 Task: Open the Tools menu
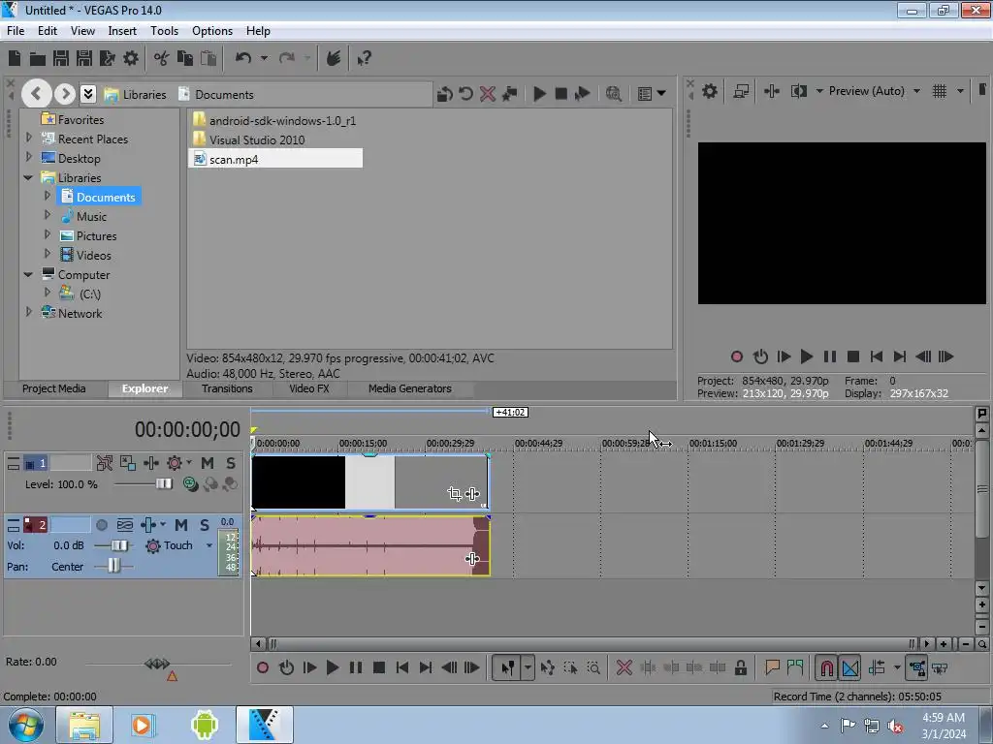point(164,30)
